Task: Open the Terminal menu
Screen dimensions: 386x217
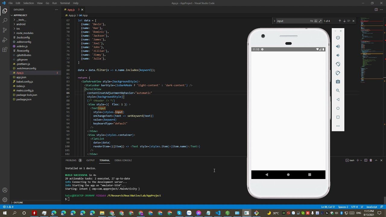Action: click(65, 3)
